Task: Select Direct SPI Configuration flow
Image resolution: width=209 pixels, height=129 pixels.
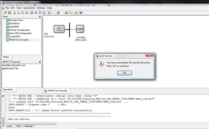Action: click(20, 33)
